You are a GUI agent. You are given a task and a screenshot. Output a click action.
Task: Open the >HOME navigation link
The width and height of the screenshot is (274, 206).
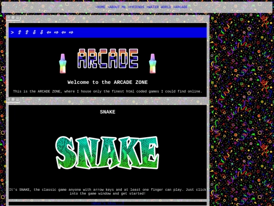[x=100, y=7]
